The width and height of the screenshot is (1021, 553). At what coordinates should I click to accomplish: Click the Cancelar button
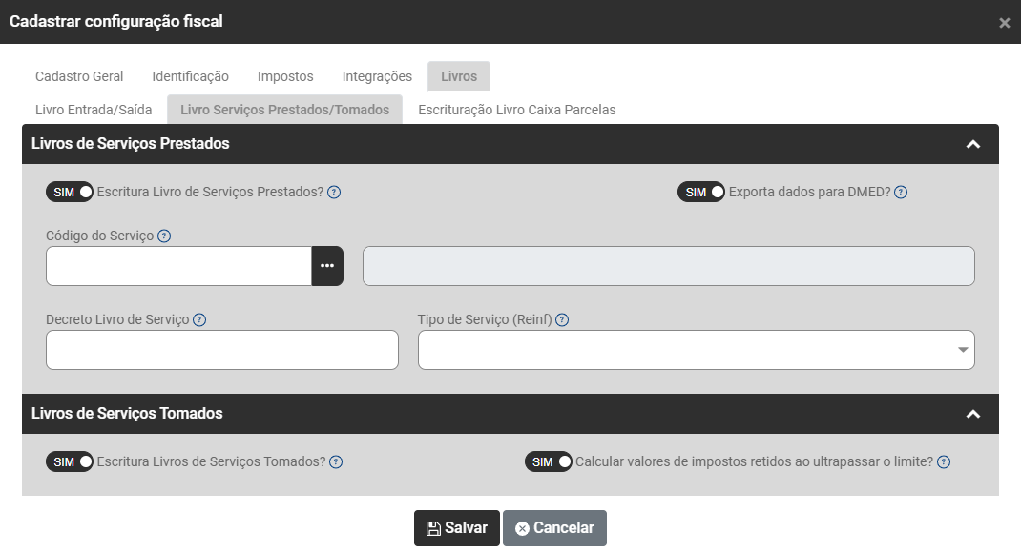coord(554,528)
